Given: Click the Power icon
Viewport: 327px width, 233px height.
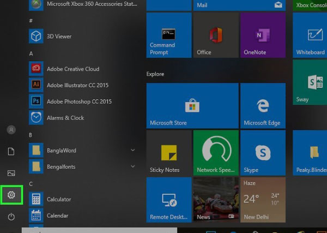Looking at the screenshot, I should point(11,217).
